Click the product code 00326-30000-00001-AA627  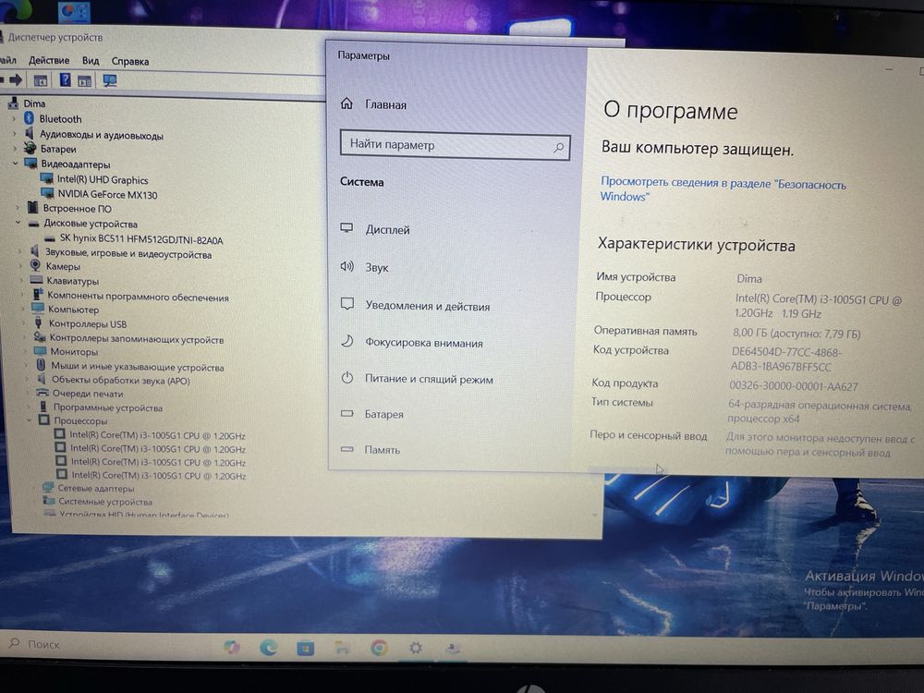pos(793,386)
